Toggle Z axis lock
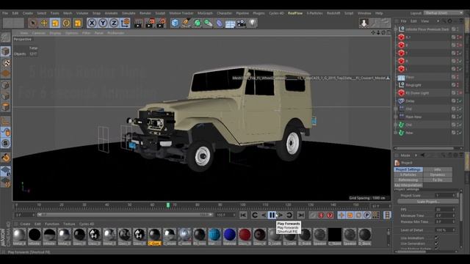 click(x=114, y=23)
